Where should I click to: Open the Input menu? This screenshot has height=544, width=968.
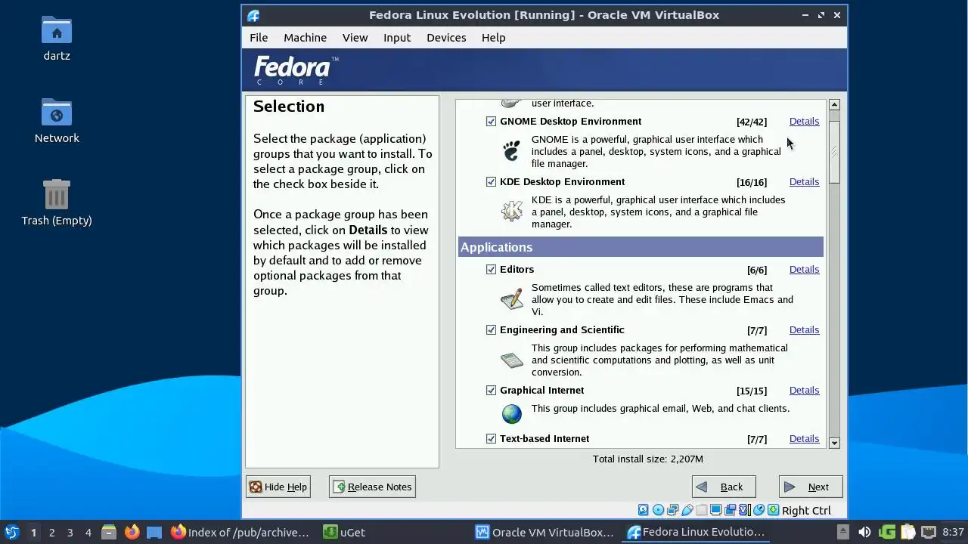pos(397,37)
